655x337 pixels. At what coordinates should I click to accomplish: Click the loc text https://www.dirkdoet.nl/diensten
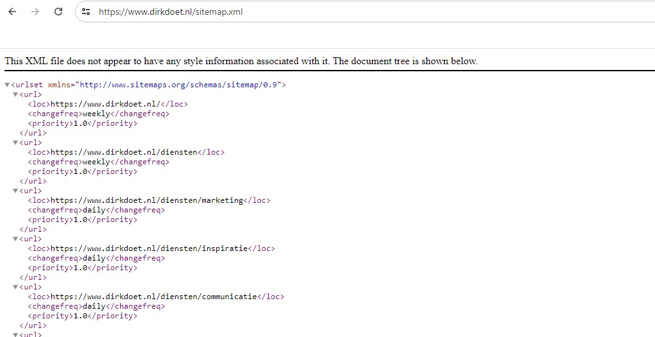pos(124,152)
